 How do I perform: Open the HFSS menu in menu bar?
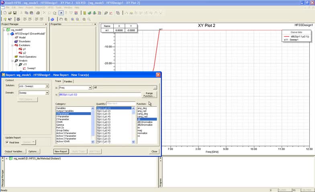pyautogui.click(x=51, y=7)
